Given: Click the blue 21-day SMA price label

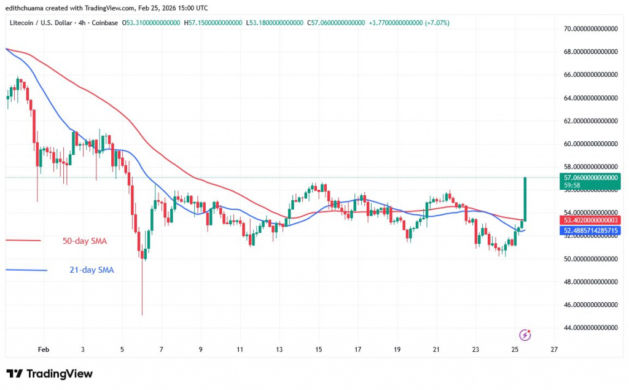Looking at the screenshot, I should click(x=590, y=230).
